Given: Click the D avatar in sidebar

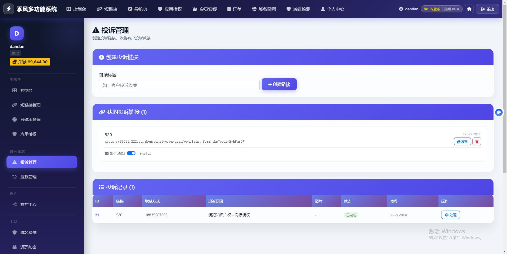Looking at the screenshot, I should click(17, 33).
